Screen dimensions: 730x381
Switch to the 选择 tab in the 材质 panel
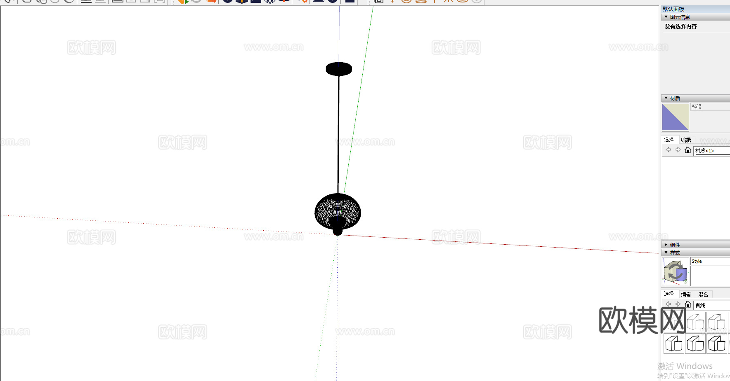coord(669,139)
